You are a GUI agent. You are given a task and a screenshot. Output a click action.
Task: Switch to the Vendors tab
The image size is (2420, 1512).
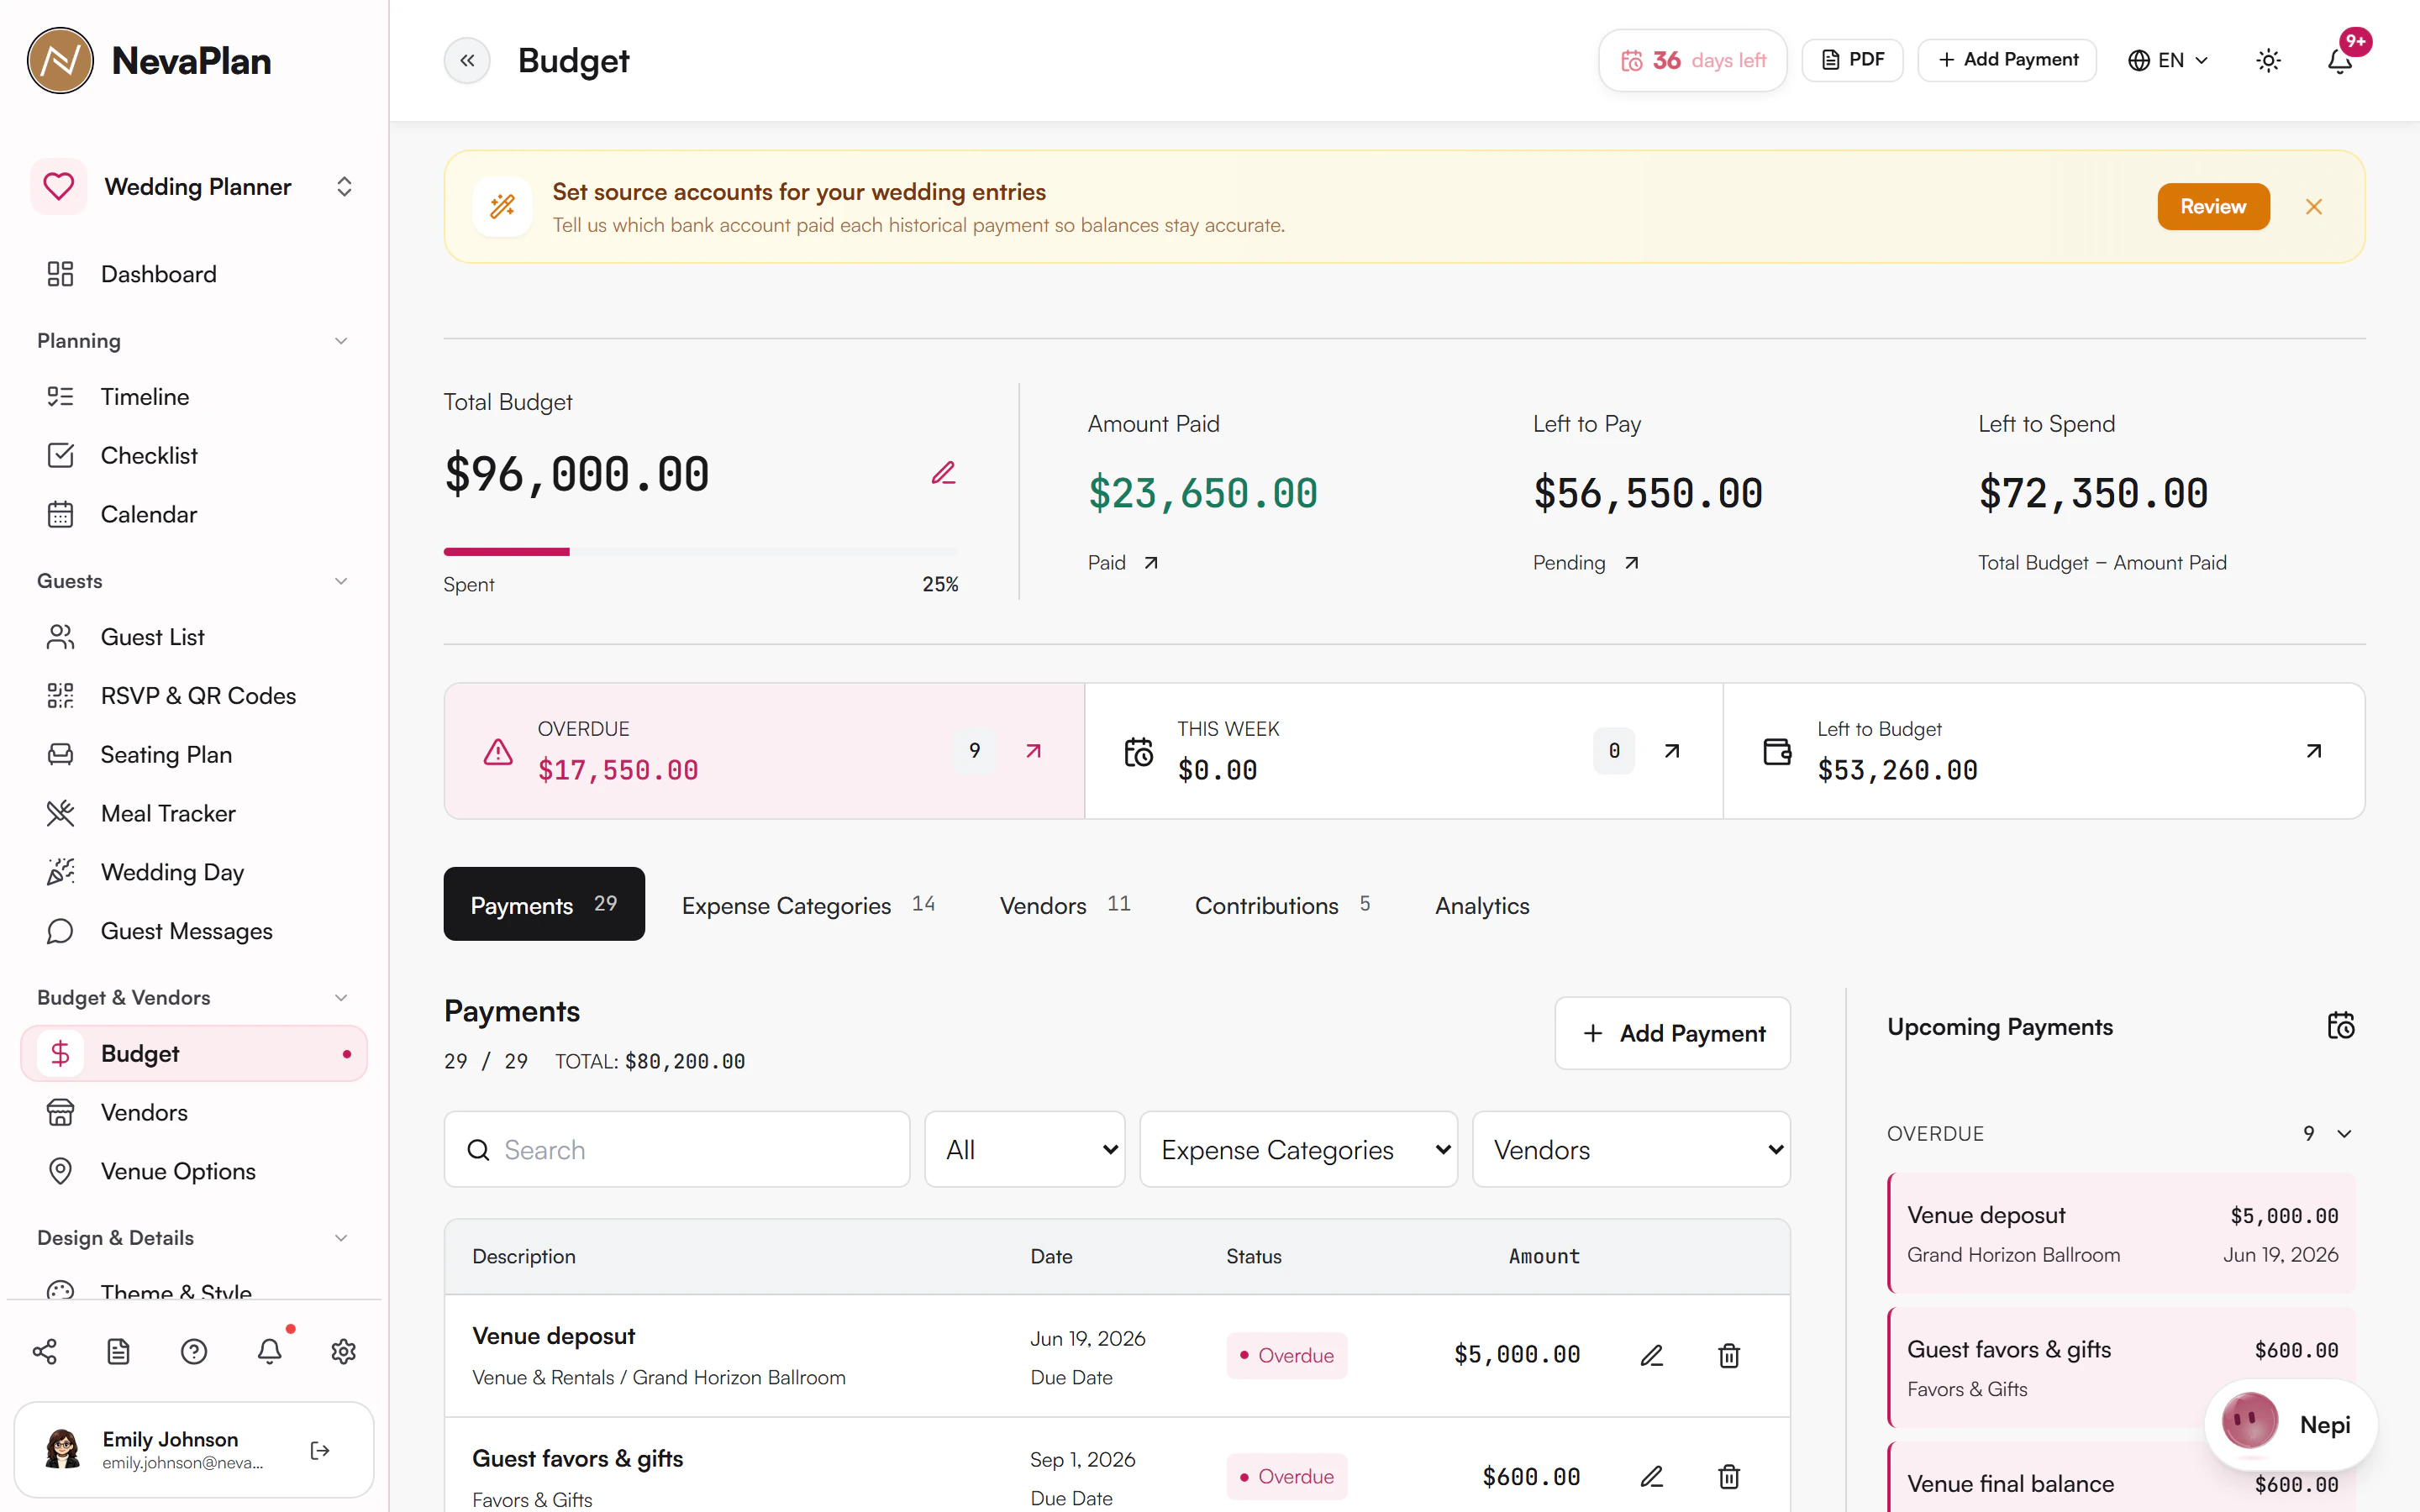[1065, 905]
